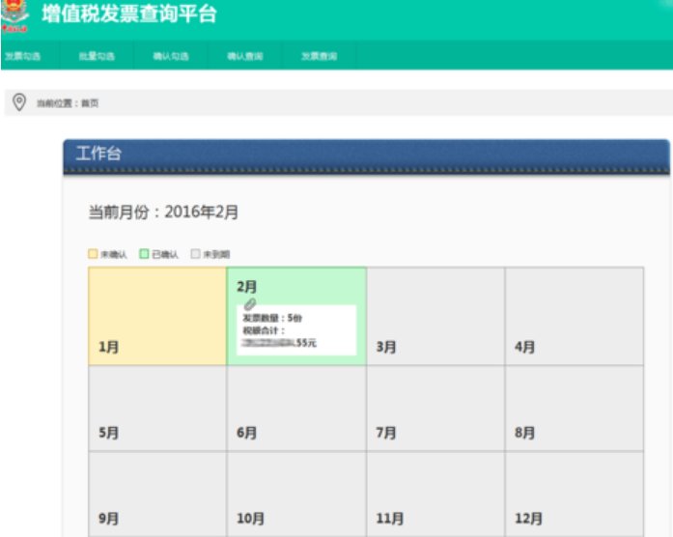The width and height of the screenshot is (673, 537).
Task: Select the 3月 month tile
Action: point(435,317)
